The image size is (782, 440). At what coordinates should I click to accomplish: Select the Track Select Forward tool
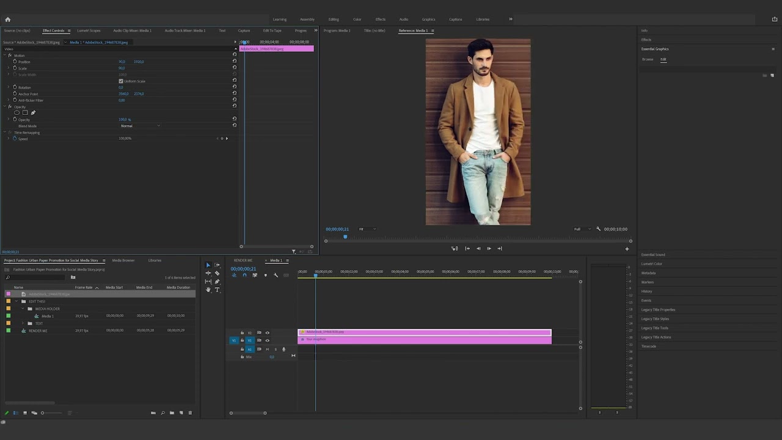click(x=217, y=265)
